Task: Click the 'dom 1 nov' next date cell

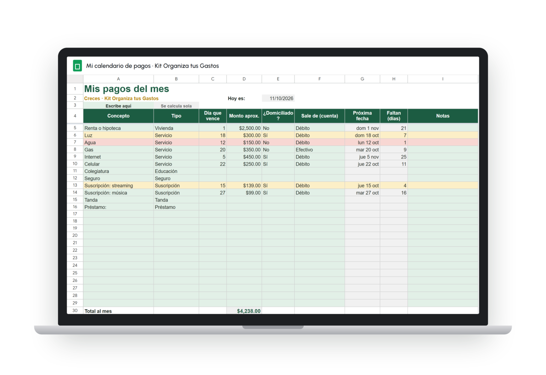Action: pos(362,128)
